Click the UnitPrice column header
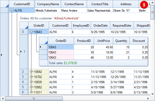The height and width of the screenshot is (101, 155). point(104,41)
